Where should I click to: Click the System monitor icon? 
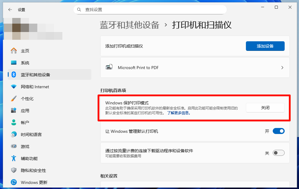pyautogui.click(x=14, y=63)
